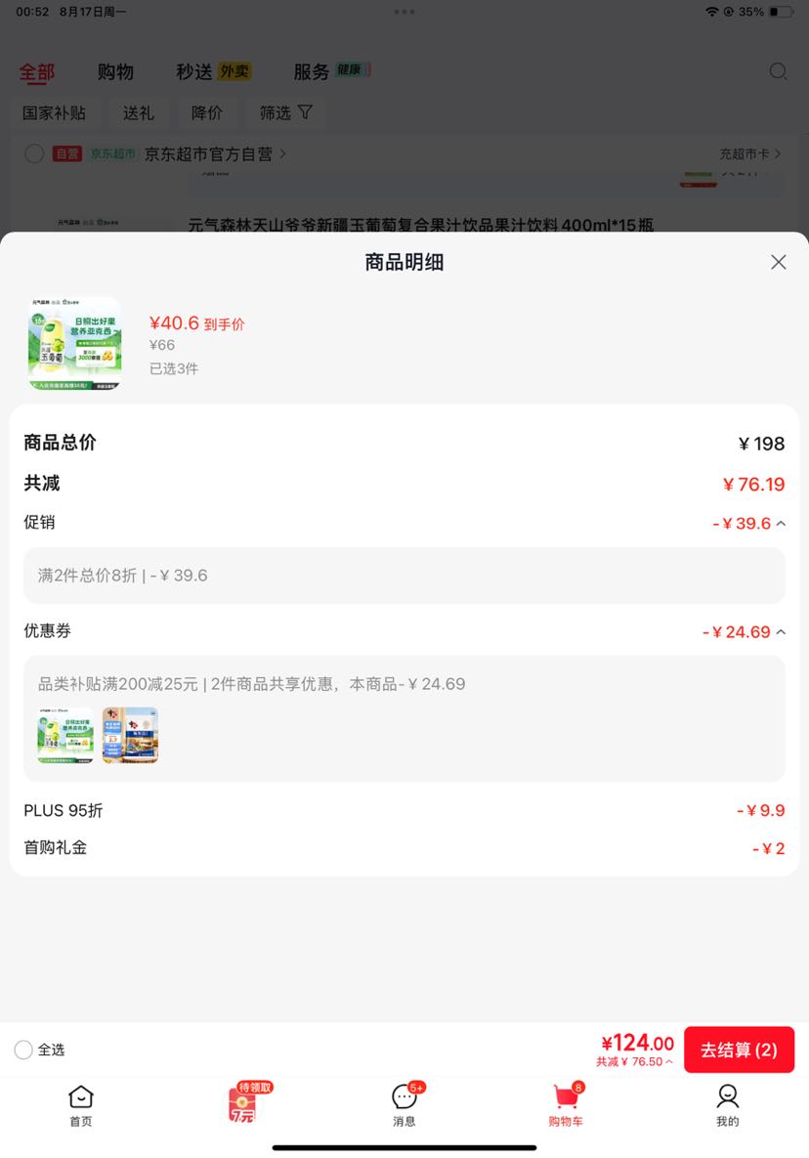Open 京东超市官方自营 store chevron
Screen dimensions: 809x1158
click(x=282, y=154)
